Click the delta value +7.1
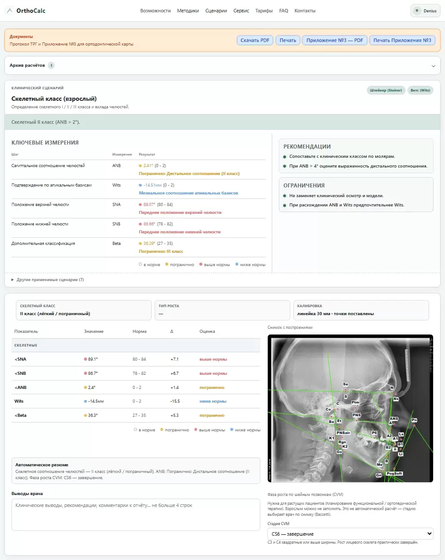 (175, 359)
